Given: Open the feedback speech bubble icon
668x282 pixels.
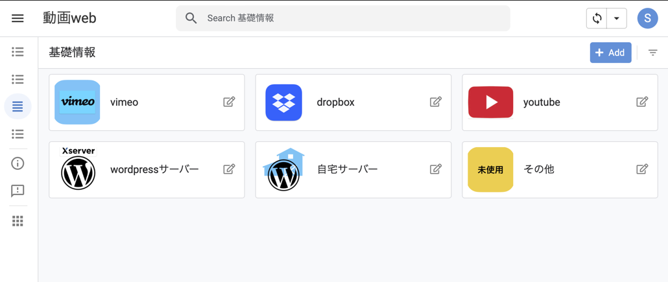Looking at the screenshot, I should click(x=18, y=191).
